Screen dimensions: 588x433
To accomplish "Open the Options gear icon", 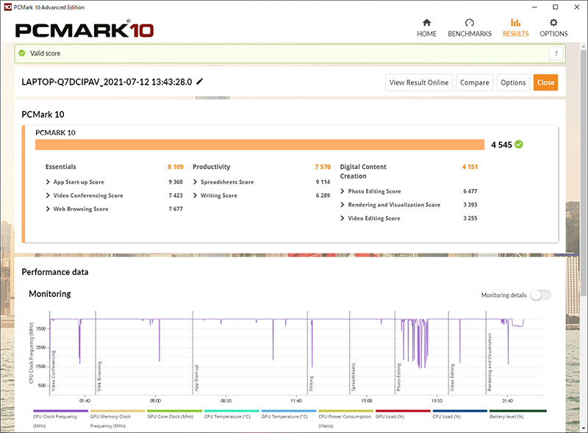I will pos(553,23).
